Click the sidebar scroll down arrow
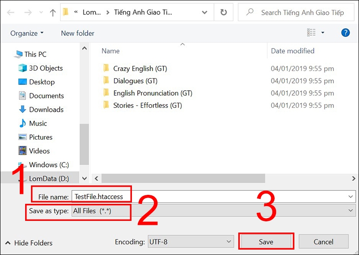This screenshot has height=255, width=359. 84,178
